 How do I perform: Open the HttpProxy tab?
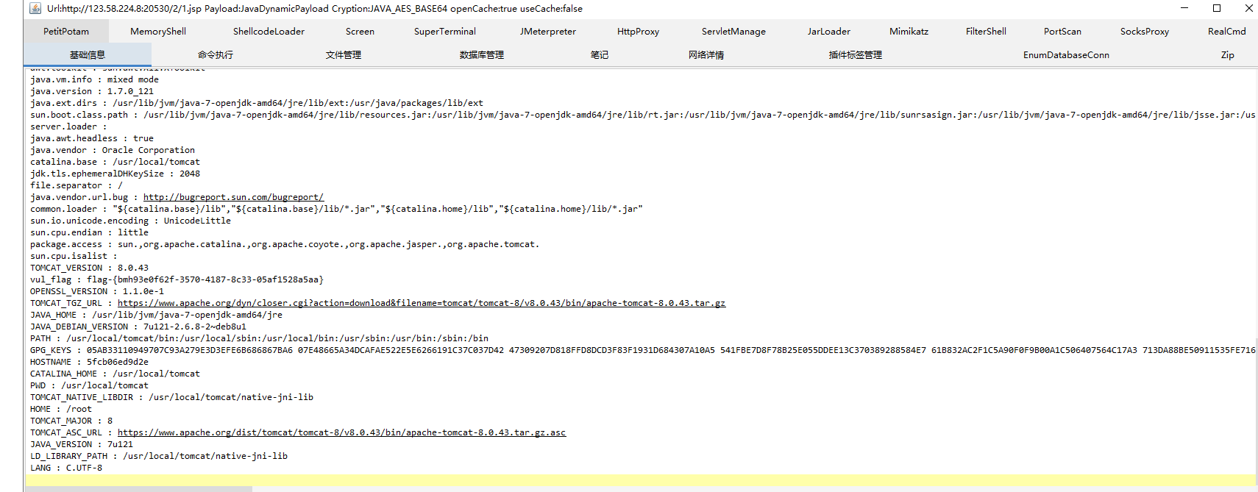[638, 32]
